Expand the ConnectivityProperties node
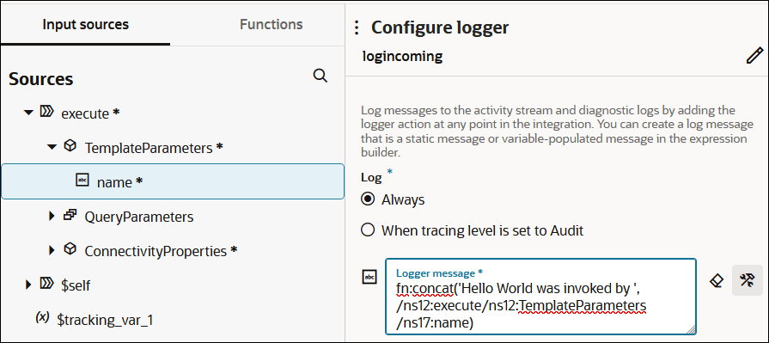The width and height of the screenshot is (769, 343). (x=52, y=250)
